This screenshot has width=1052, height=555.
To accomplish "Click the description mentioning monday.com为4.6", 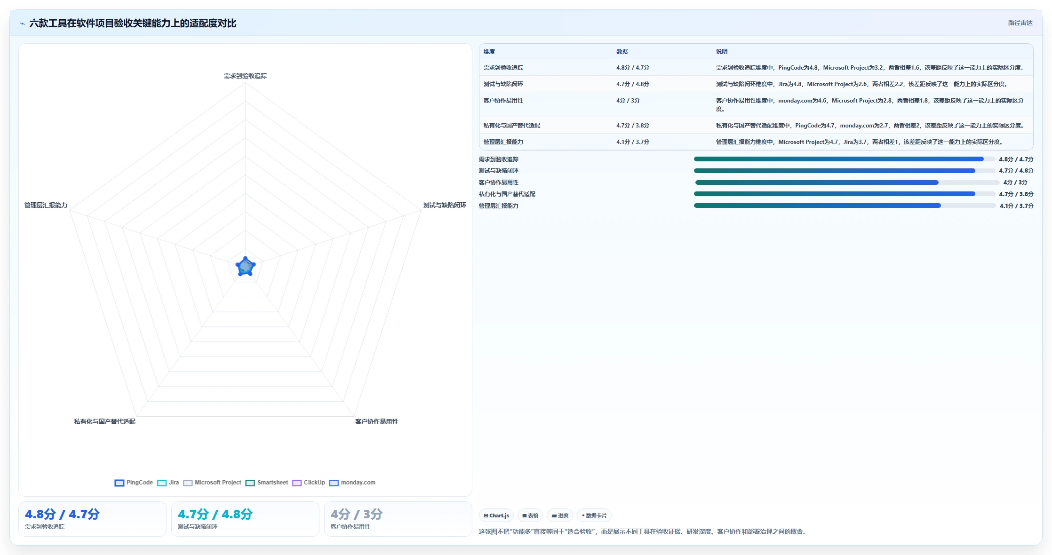I will click(870, 105).
